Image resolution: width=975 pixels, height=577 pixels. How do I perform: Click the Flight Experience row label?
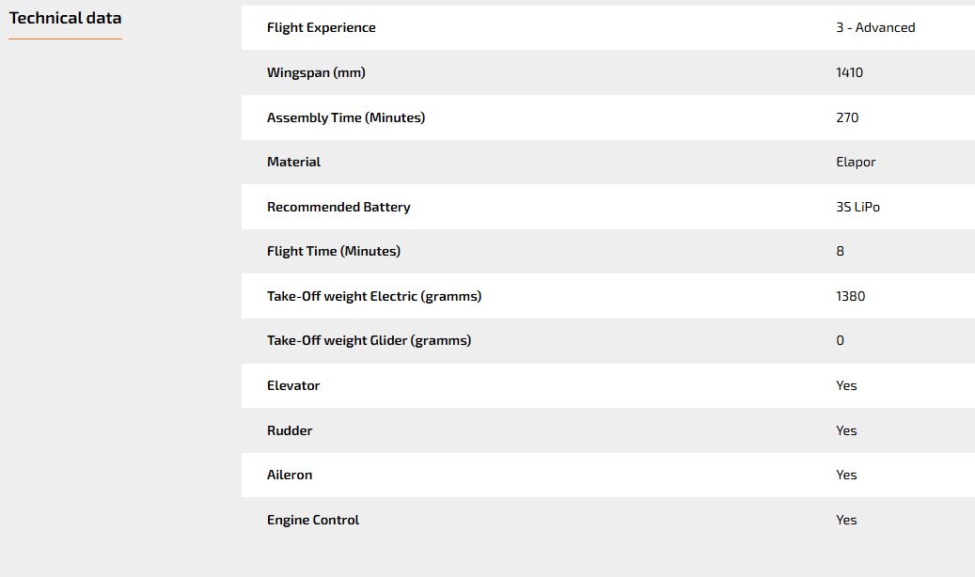pos(321,27)
